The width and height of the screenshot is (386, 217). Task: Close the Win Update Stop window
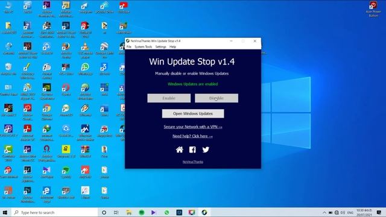255,41
